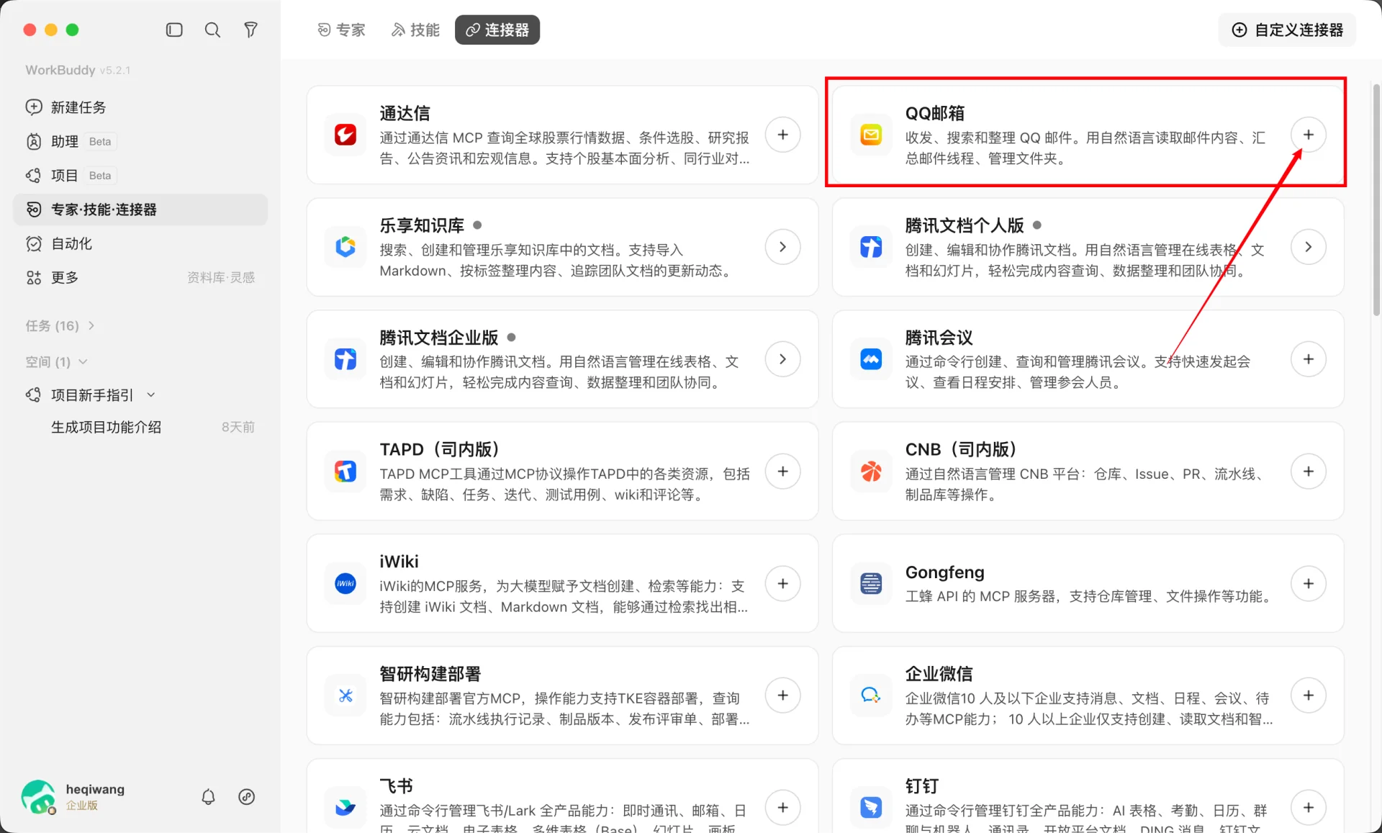
Task: Add the TAPD connector with plus button
Action: pos(782,472)
